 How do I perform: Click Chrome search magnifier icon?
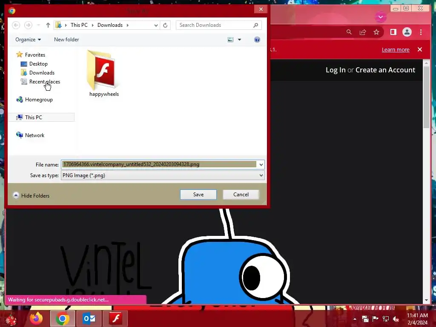click(x=349, y=32)
